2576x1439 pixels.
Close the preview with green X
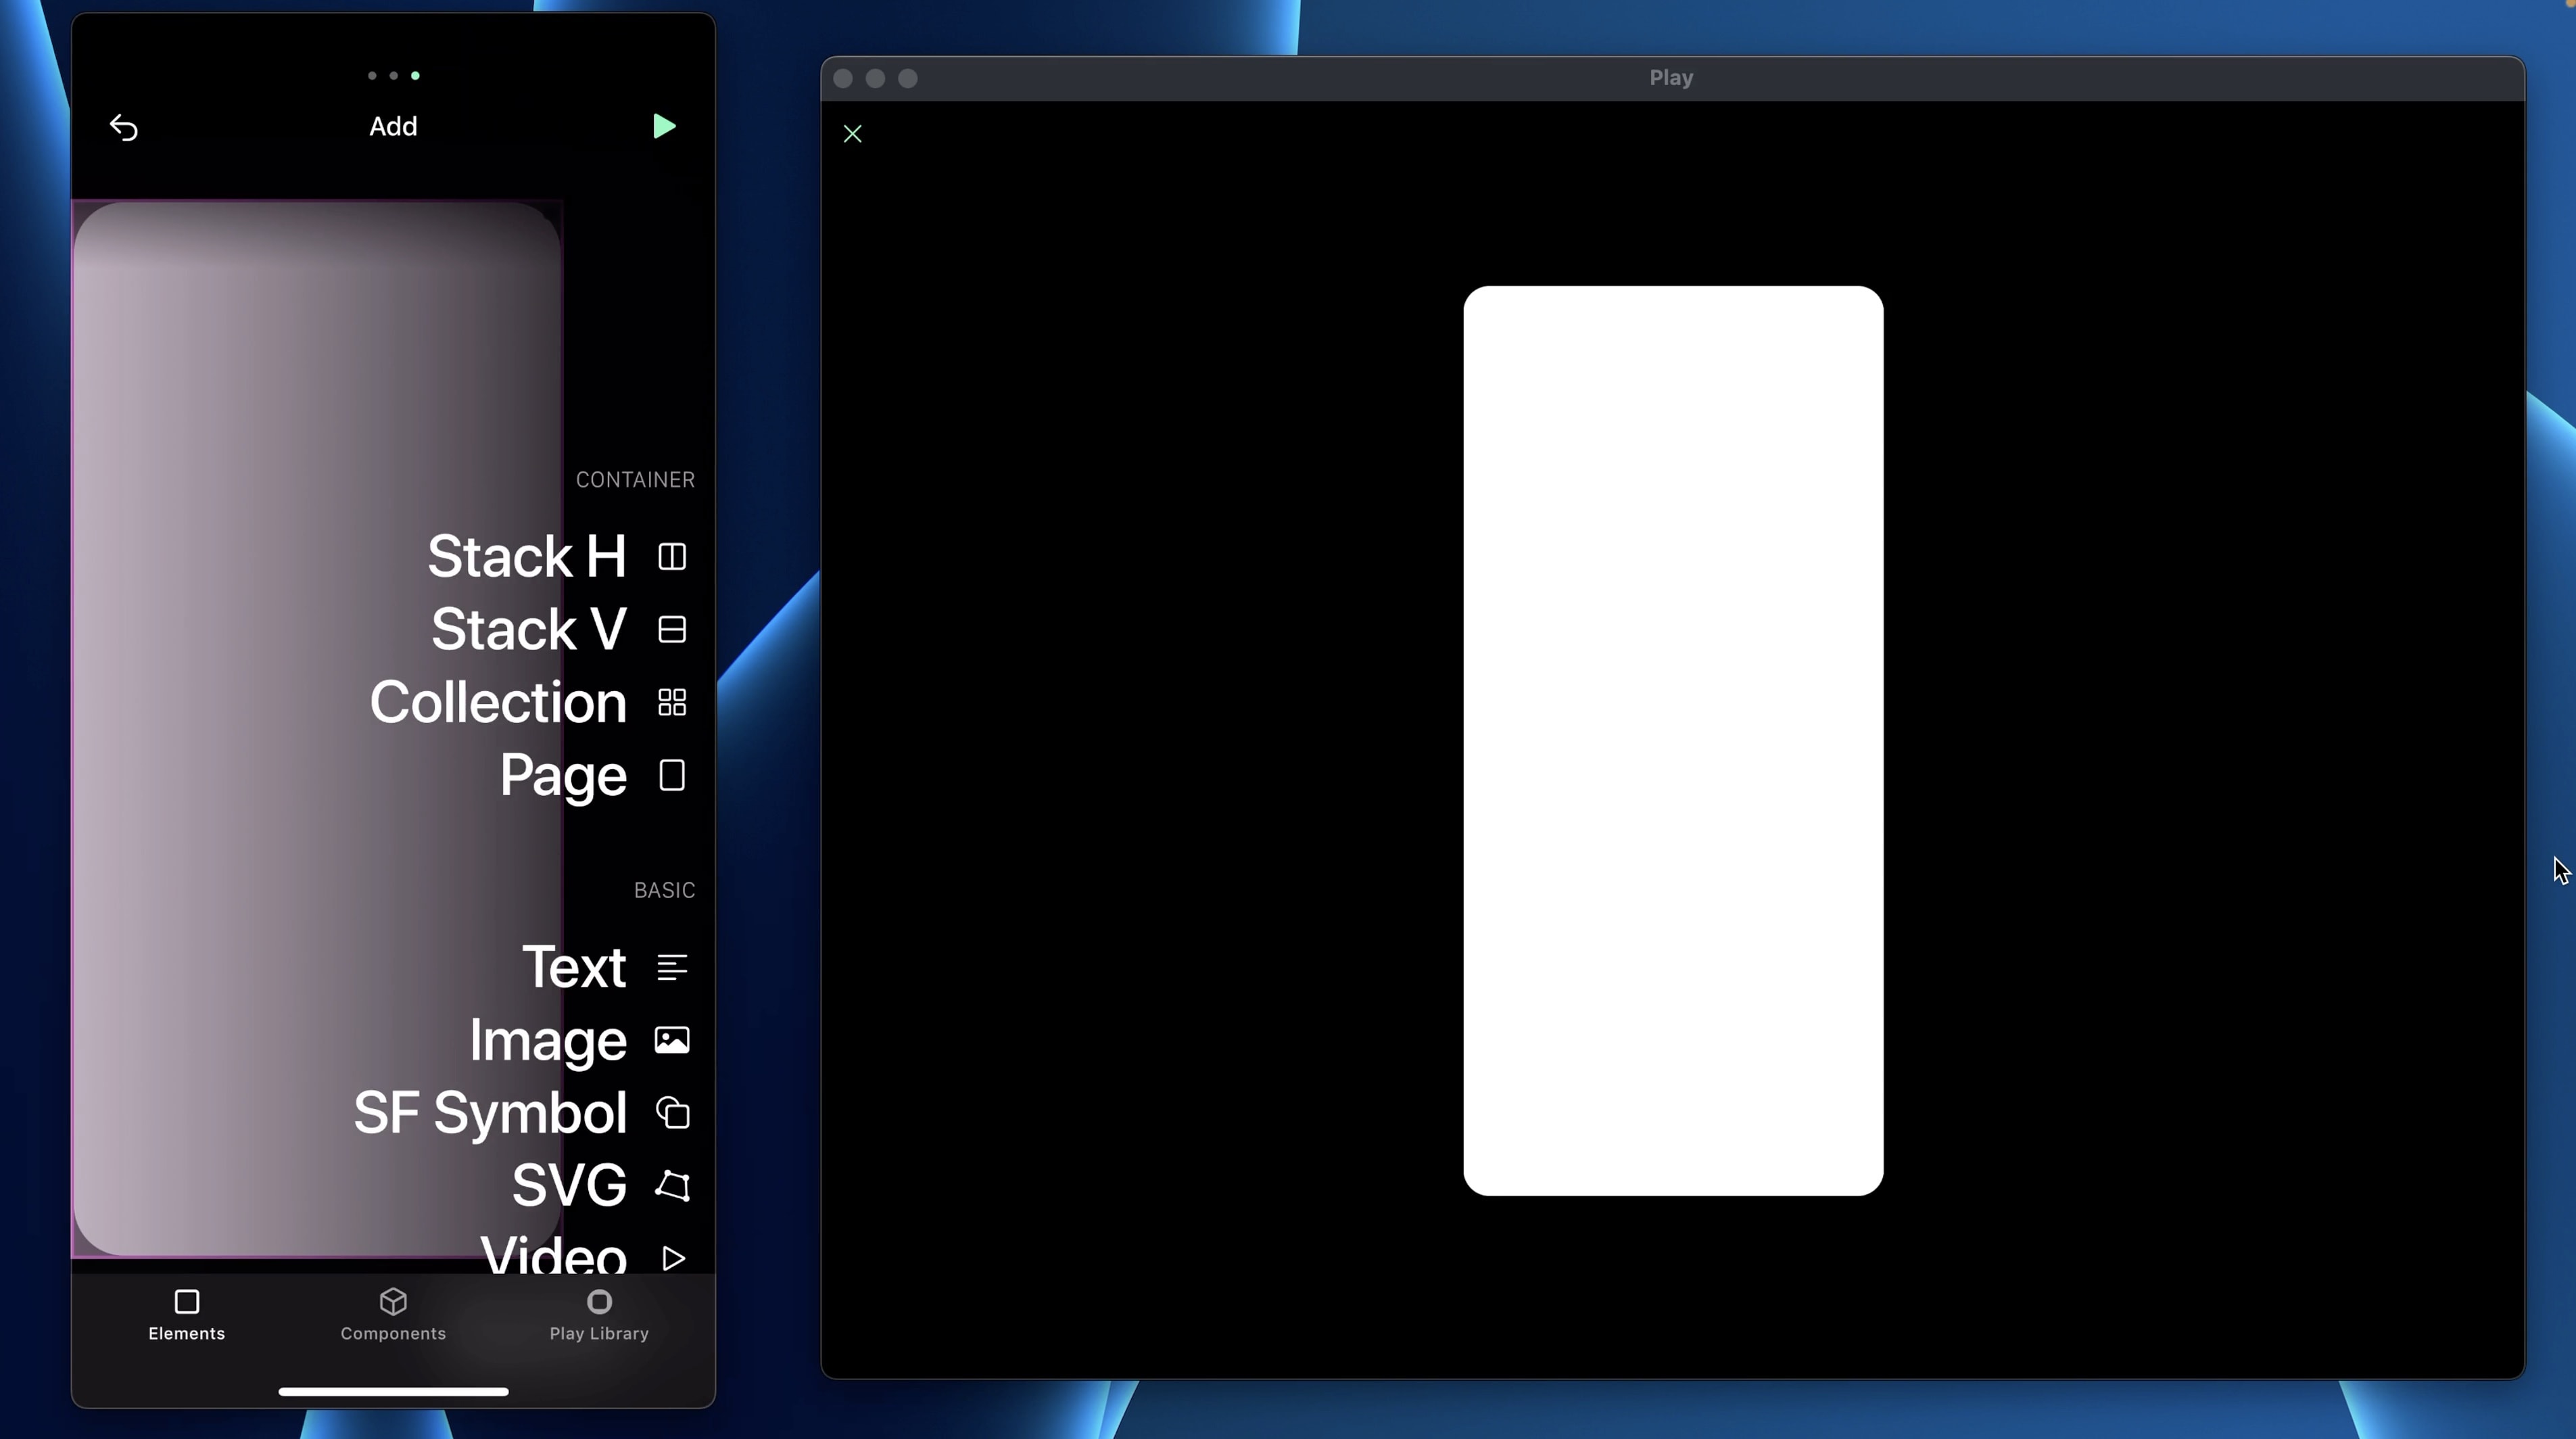coord(852,134)
